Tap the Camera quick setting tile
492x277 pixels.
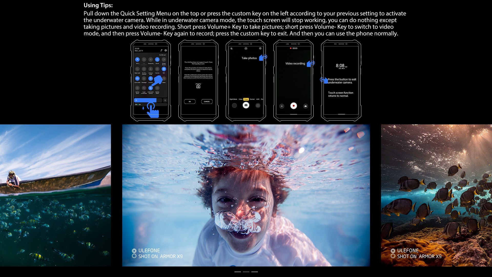pyautogui.click(x=157, y=69)
